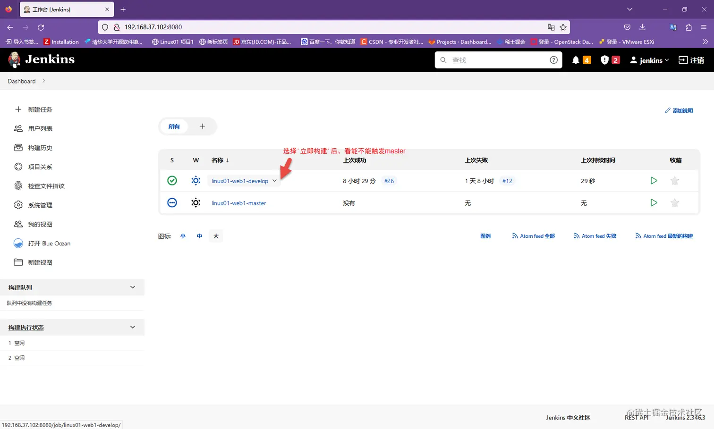The image size is (714, 429).
Task: Sort by W weather column header
Action: (x=196, y=160)
